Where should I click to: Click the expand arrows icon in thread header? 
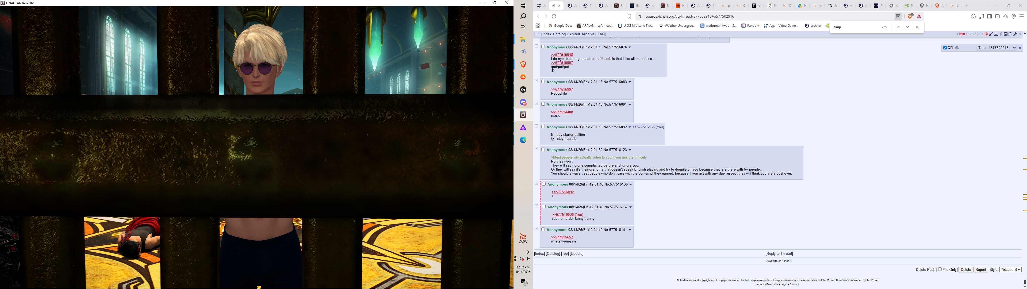[x=991, y=34]
